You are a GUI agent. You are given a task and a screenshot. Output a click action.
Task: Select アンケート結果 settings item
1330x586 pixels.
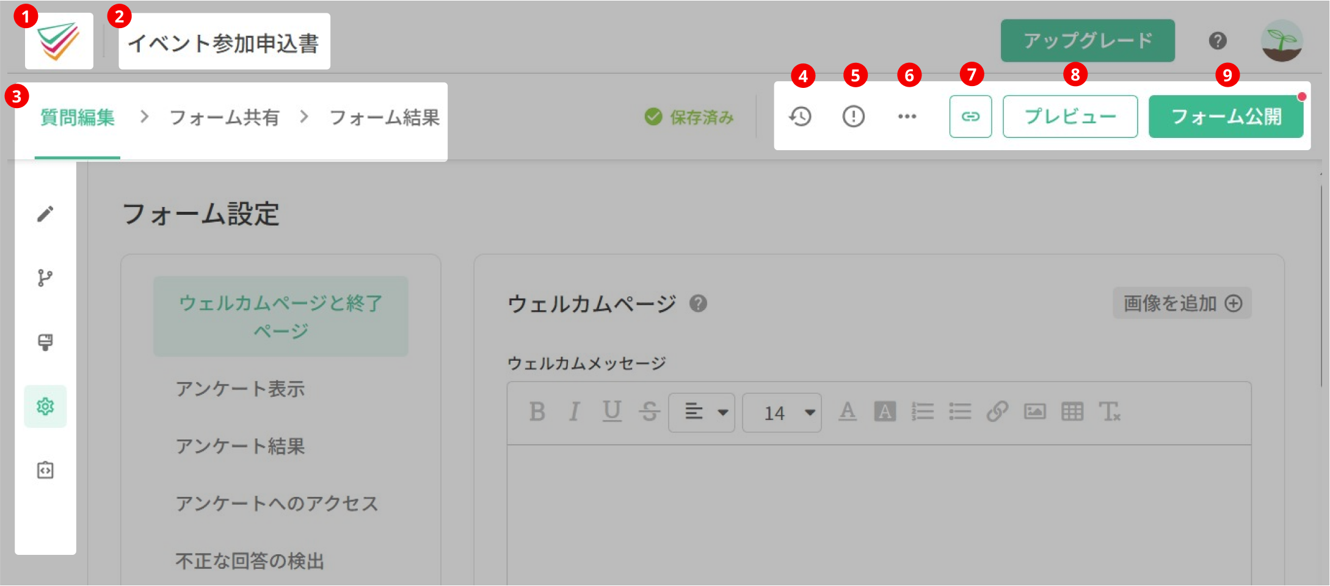(x=240, y=446)
